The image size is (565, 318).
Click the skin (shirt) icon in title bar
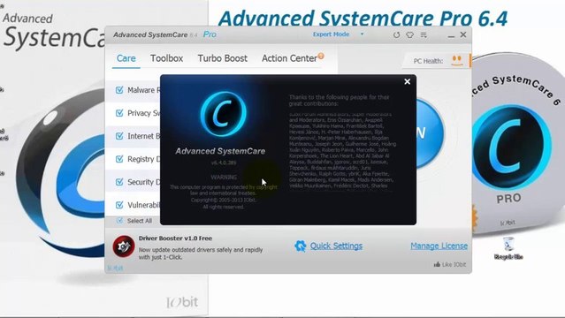409,35
